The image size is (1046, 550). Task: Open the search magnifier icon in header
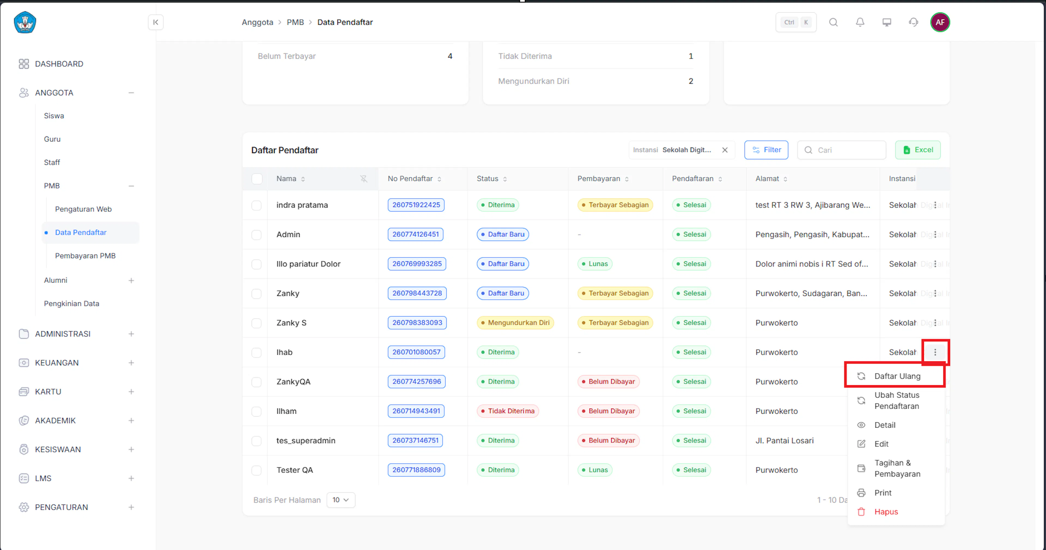[833, 22]
